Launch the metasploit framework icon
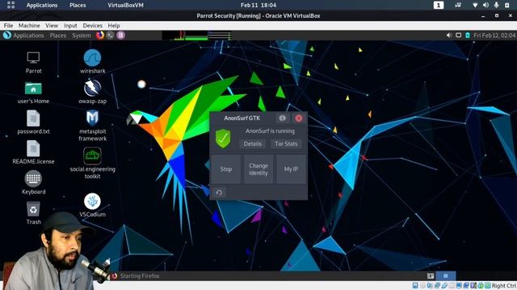This screenshot has width=517, height=290. click(x=92, y=118)
